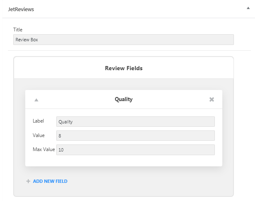Click the Label caption in the Quality card
The image size is (255, 201).
(38, 121)
